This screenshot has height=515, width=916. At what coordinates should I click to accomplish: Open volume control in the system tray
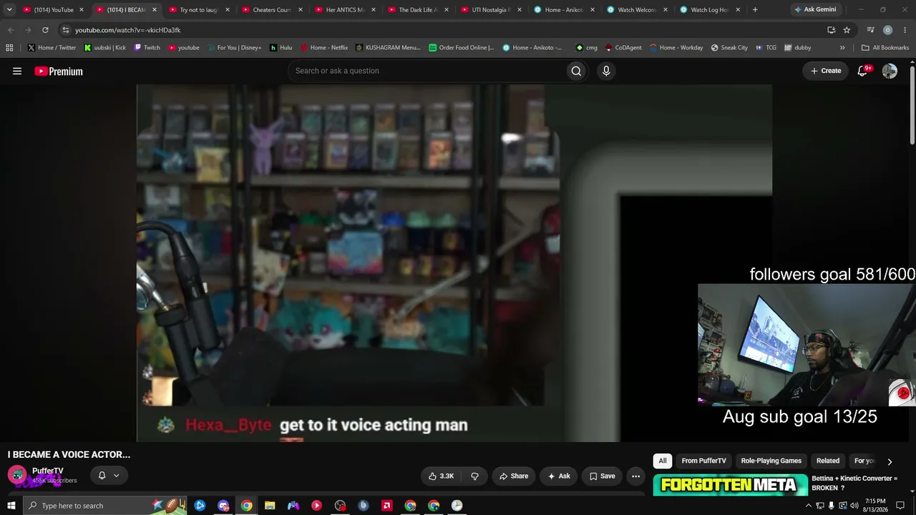pos(854,506)
